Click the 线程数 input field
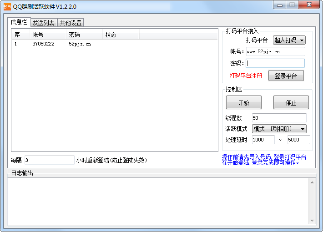Image resolution: width=323 pixels, height=232 pixels. click(x=279, y=118)
